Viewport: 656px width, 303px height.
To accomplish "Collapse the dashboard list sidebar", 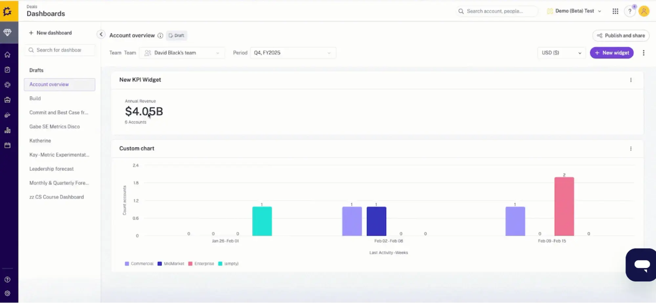I will click(x=101, y=34).
